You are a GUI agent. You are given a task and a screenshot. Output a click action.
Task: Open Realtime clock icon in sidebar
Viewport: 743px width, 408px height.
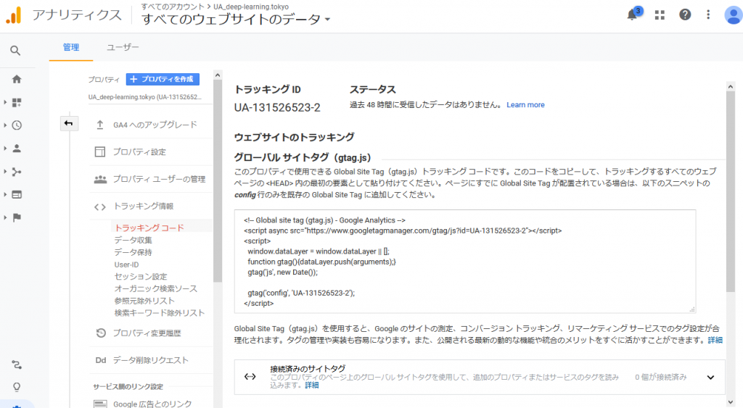coord(17,125)
